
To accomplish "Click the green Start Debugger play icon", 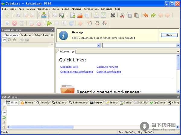I will 49,23.
